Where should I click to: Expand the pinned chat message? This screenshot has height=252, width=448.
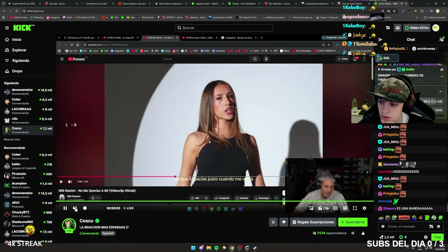[442, 76]
